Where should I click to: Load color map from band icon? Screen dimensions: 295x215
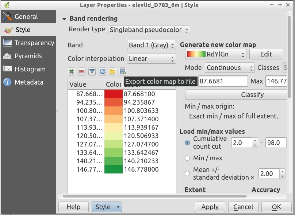[102, 72]
